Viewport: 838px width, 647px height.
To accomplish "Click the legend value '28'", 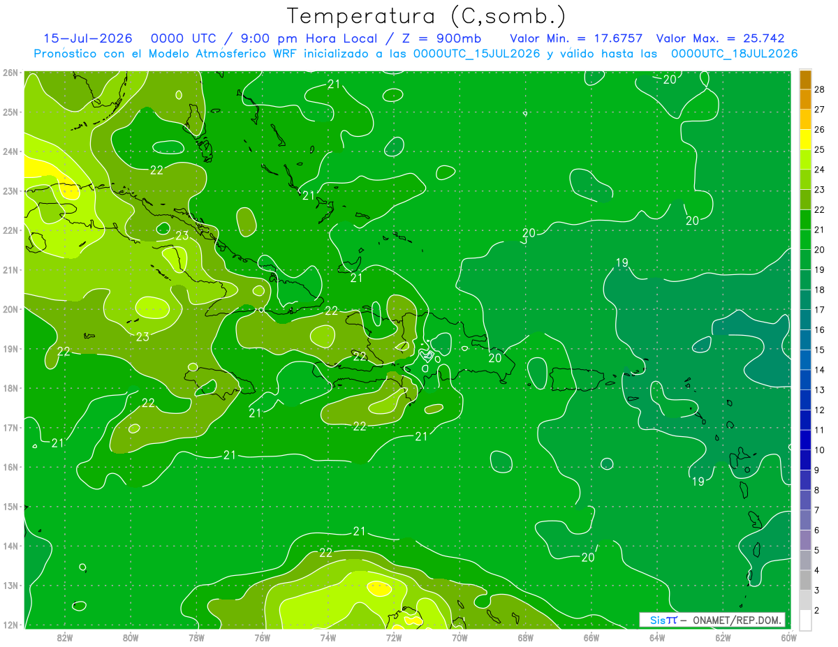I will coord(820,89).
